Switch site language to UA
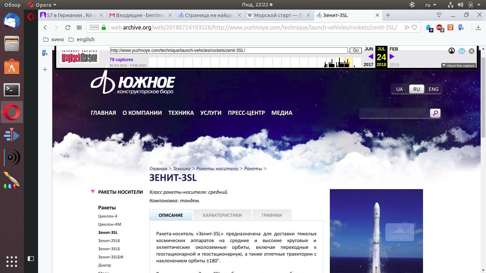 click(400, 89)
